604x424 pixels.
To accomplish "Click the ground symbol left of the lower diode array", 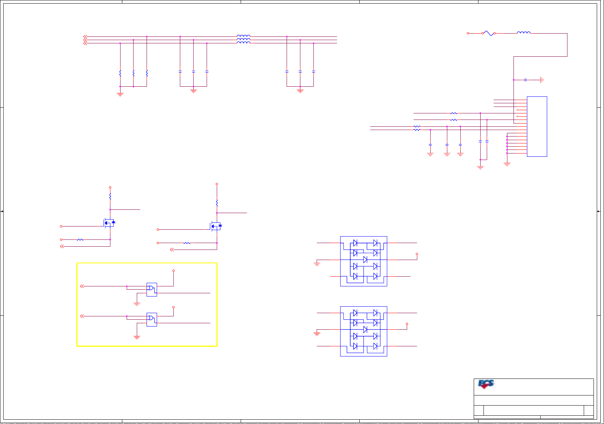I will 317,334.
